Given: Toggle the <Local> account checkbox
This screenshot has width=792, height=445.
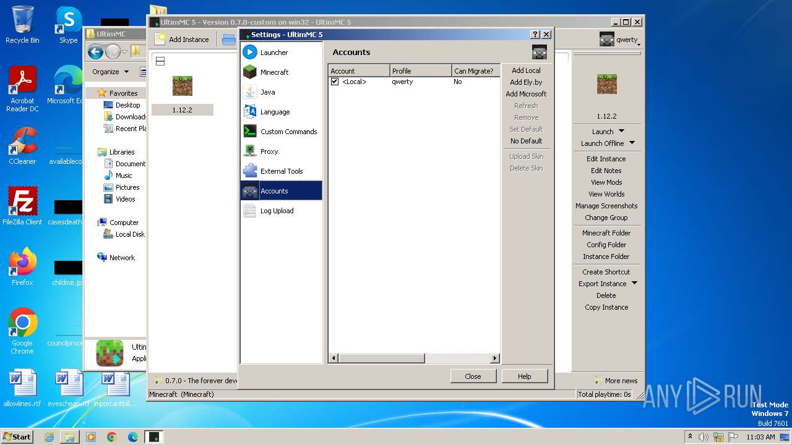Looking at the screenshot, I should (x=335, y=82).
